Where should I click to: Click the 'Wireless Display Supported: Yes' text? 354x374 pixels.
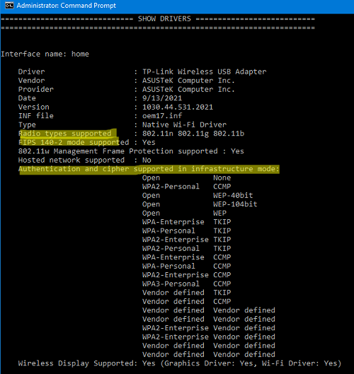coord(87,363)
